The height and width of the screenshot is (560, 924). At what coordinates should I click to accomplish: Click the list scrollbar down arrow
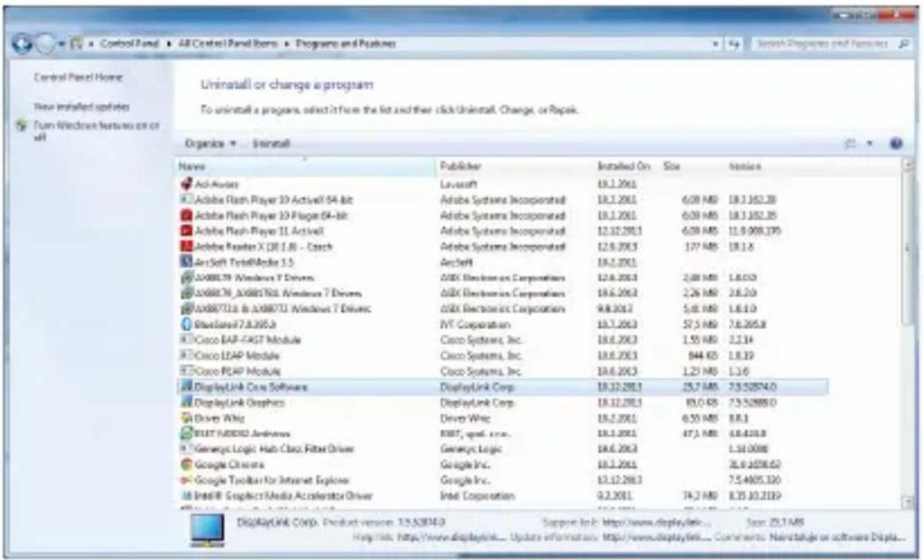909,503
